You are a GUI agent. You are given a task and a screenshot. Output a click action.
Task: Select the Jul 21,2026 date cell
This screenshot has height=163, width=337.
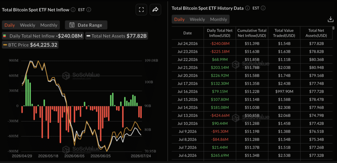(188, 68)
